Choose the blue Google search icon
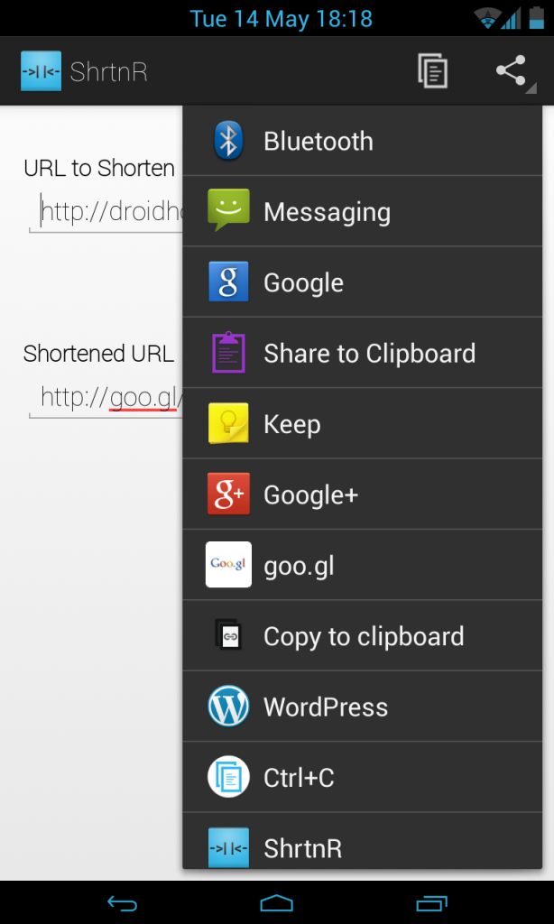The image size is (554, 924). (228, 282)
